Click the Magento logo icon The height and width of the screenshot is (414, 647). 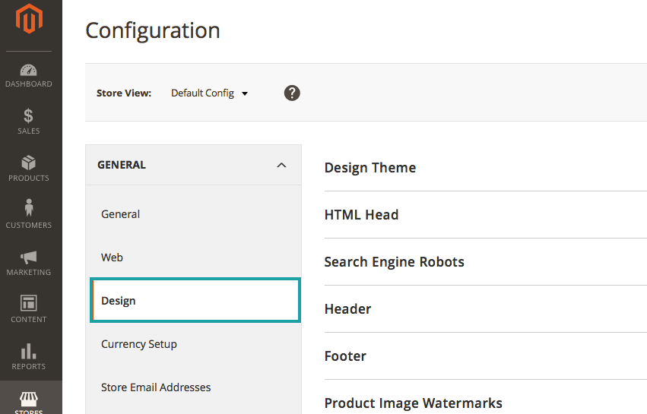(30, 20)
